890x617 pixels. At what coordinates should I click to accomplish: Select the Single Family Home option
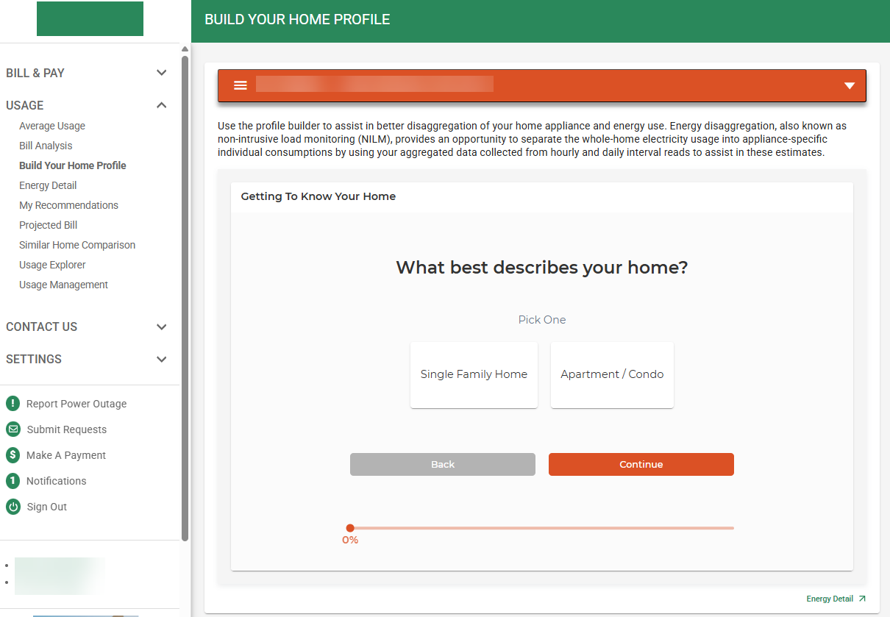pos(474,374)
